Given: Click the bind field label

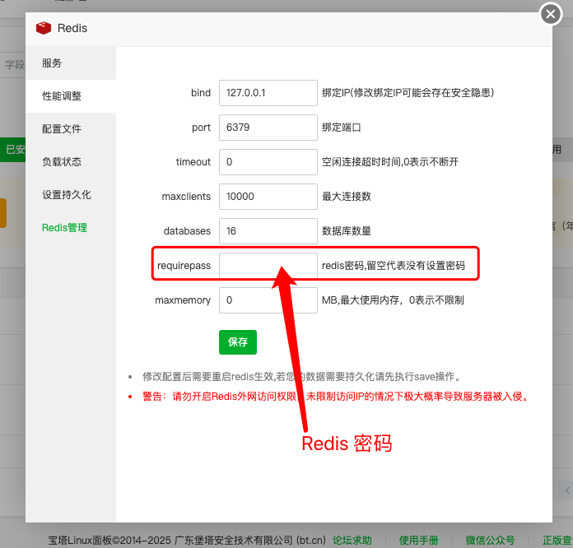Looking at the screenshot, I should point(201,93).
